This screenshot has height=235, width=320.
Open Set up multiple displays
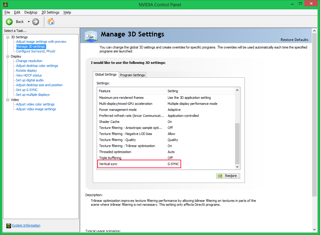pyautogui.click(x=33, y=95)
